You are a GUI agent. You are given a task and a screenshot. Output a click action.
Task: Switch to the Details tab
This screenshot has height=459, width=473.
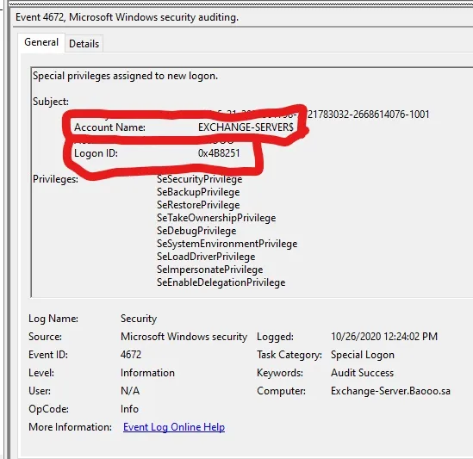84,44
